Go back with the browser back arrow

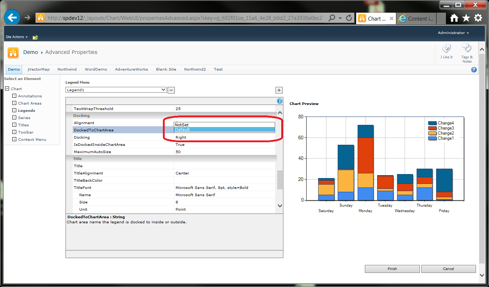coord(12,17)
